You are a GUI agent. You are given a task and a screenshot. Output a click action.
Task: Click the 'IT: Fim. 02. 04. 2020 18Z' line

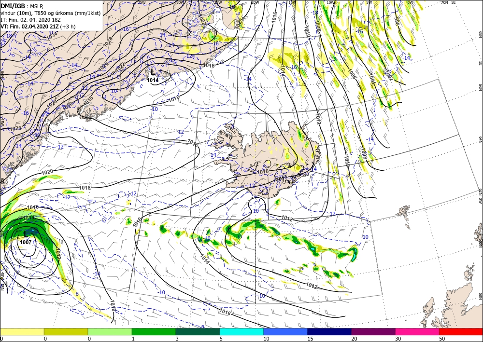pyautogui.click(x=30, y=20)
